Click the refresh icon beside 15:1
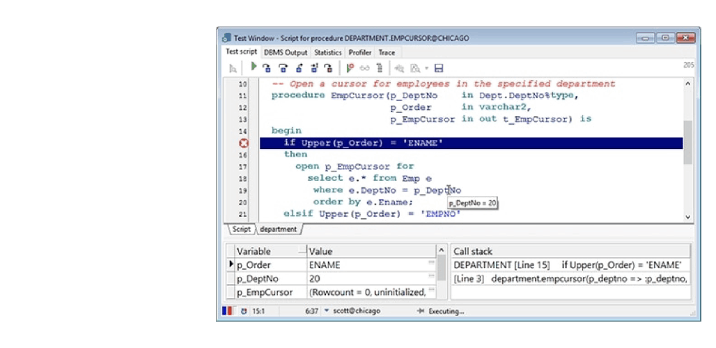 tap(244, 312)
